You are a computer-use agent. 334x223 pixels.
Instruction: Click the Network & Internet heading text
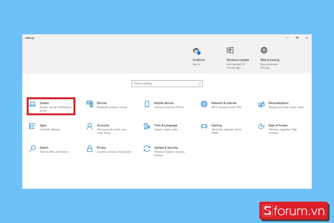[x=224, y=103]
